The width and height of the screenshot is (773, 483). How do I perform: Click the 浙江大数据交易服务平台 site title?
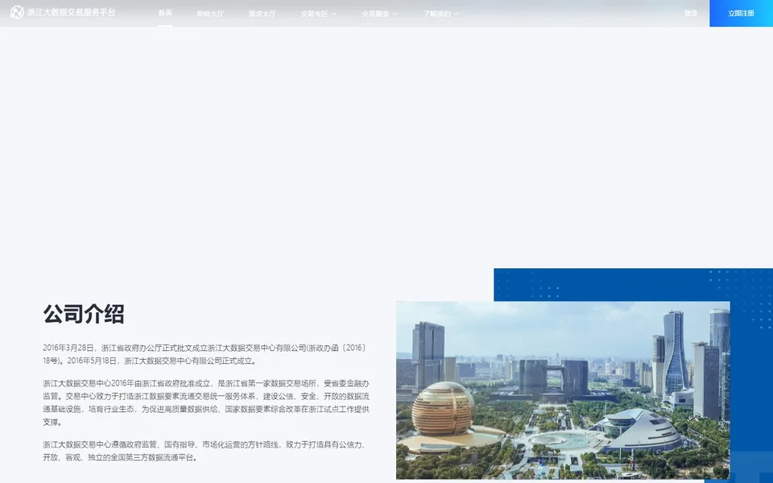tap(71, 12)
